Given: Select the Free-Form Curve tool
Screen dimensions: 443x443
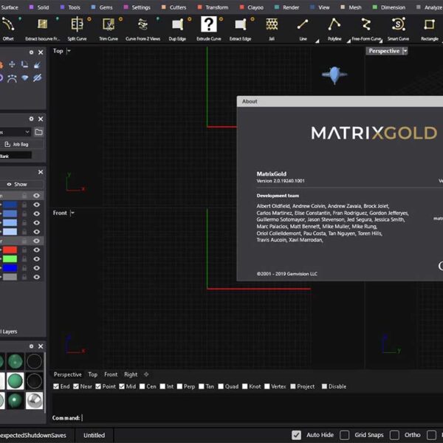Looking at the screenshot, I should pos(366,28).
